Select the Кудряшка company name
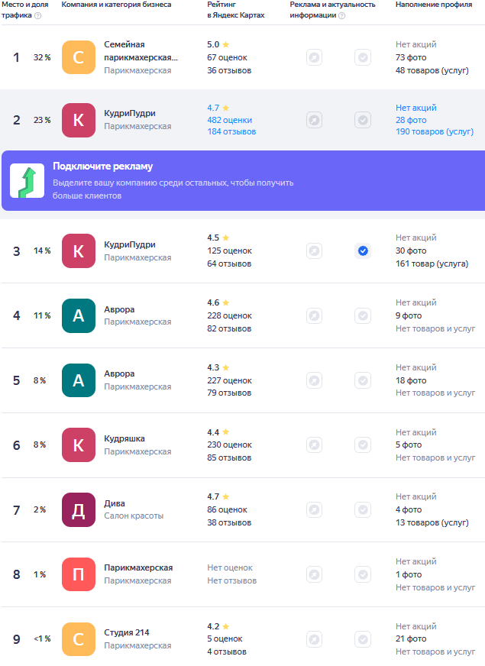The width and height of the screenshot is (485, 666). tap(124, 438)
